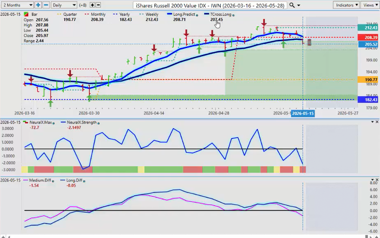Close the NeuralX indicator panel
Screen dimensions: 380x238
[377, 122]
